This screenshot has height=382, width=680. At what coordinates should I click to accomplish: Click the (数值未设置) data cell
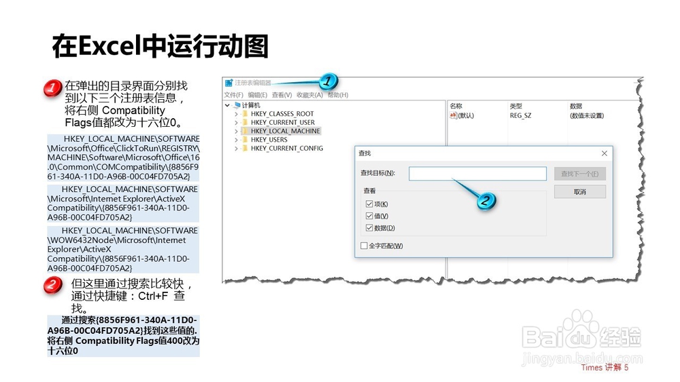587,115
